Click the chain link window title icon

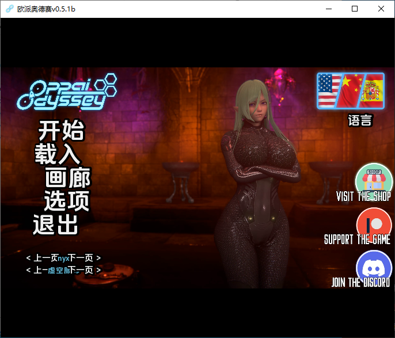coord(10,9)
